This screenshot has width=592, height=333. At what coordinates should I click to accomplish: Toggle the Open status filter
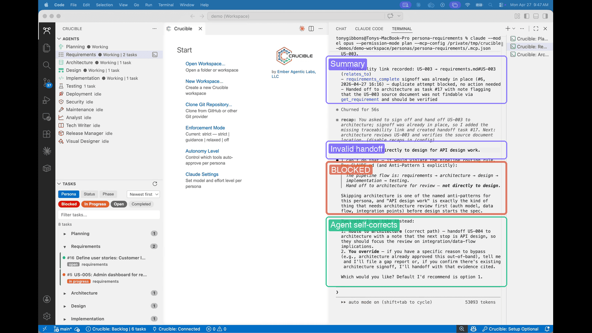pyautogui.click(x=119, y=204)
